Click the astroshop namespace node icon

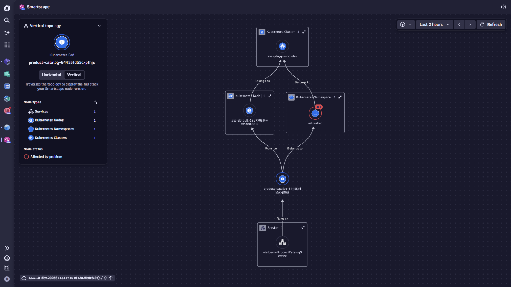pos(315,113)
